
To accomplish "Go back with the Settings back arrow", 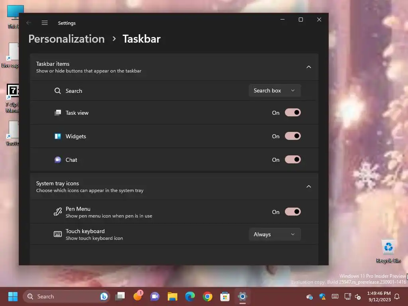I will (29, 23).
